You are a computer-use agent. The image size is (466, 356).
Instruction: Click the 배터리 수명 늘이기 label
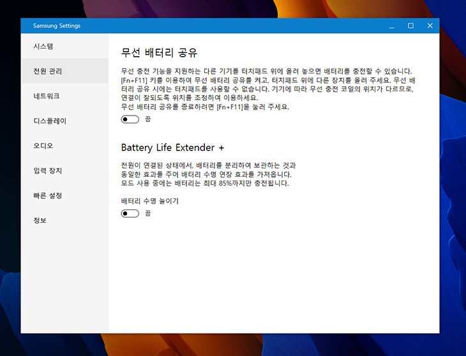[x=150, y=201]
